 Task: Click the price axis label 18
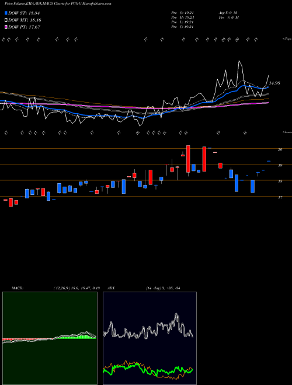[x=280, y=181]
